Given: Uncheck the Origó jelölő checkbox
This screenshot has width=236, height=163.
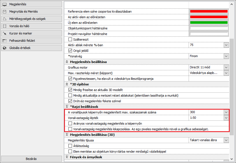Looking at the screenshot, I should pos(70,51).
